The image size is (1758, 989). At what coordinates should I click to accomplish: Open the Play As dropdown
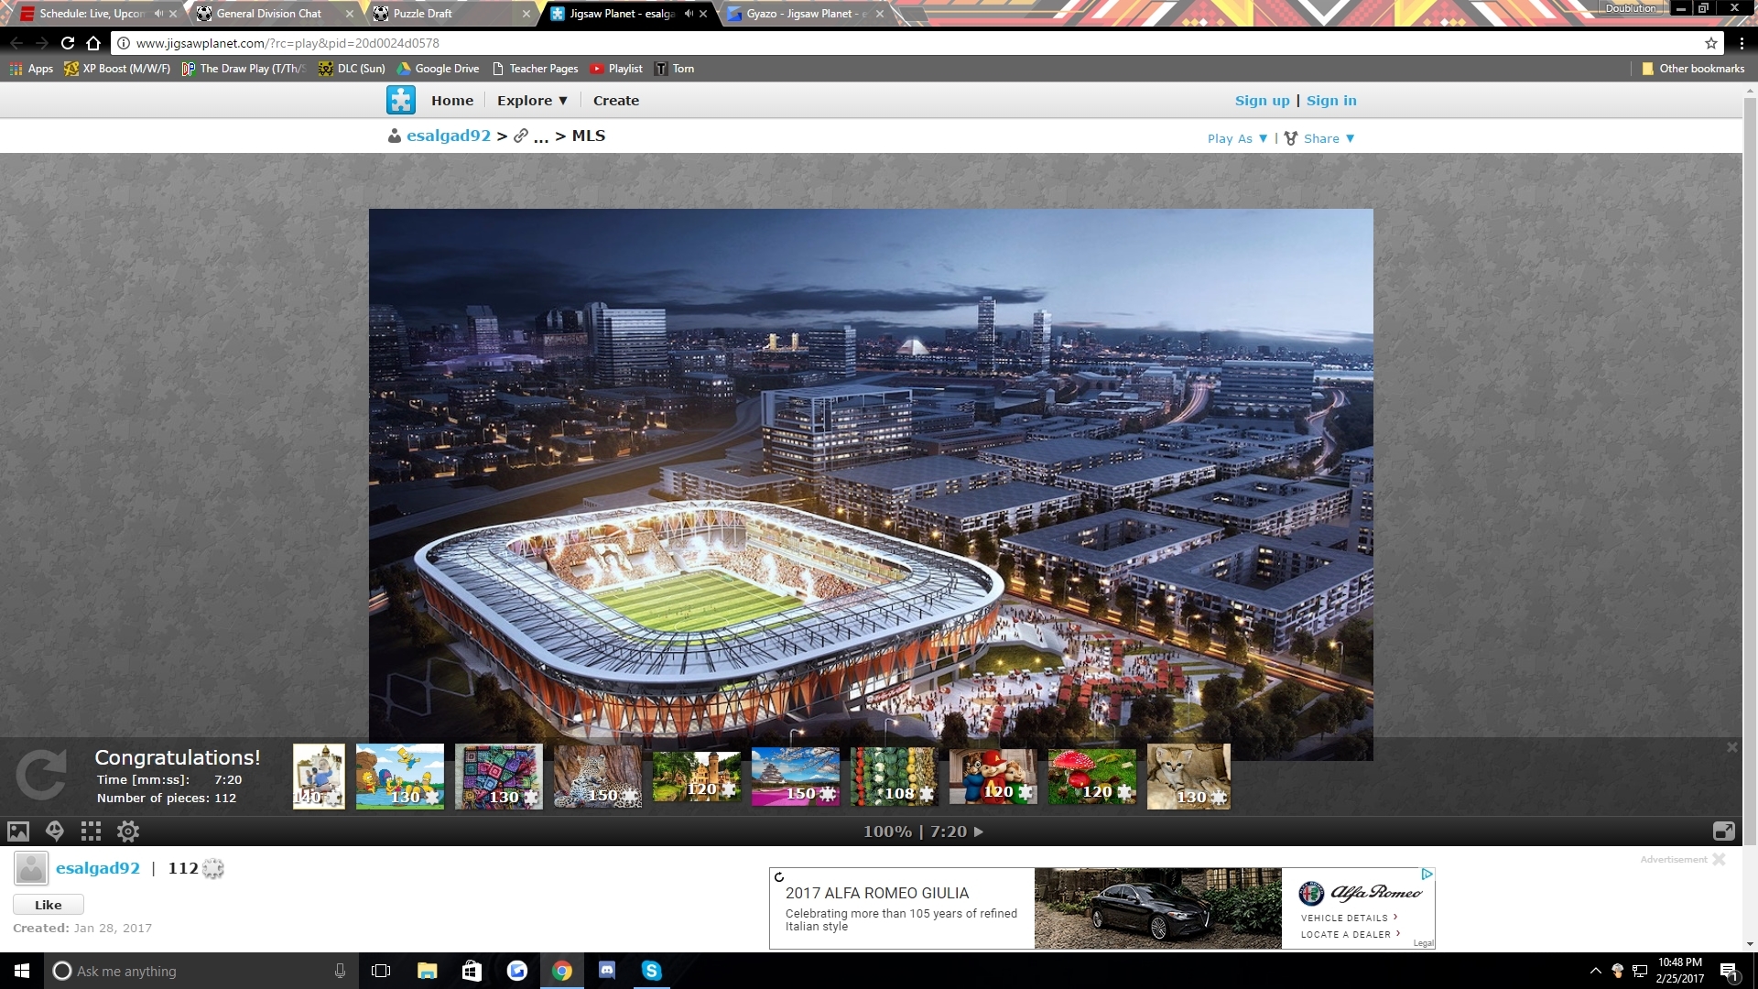pos(1237,138)
